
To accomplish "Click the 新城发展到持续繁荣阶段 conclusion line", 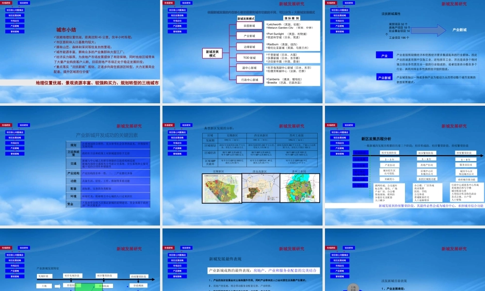I will click(431, 206).
